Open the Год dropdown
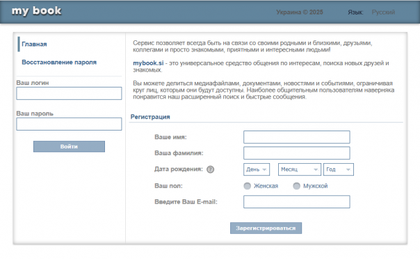 coord(339,169)
